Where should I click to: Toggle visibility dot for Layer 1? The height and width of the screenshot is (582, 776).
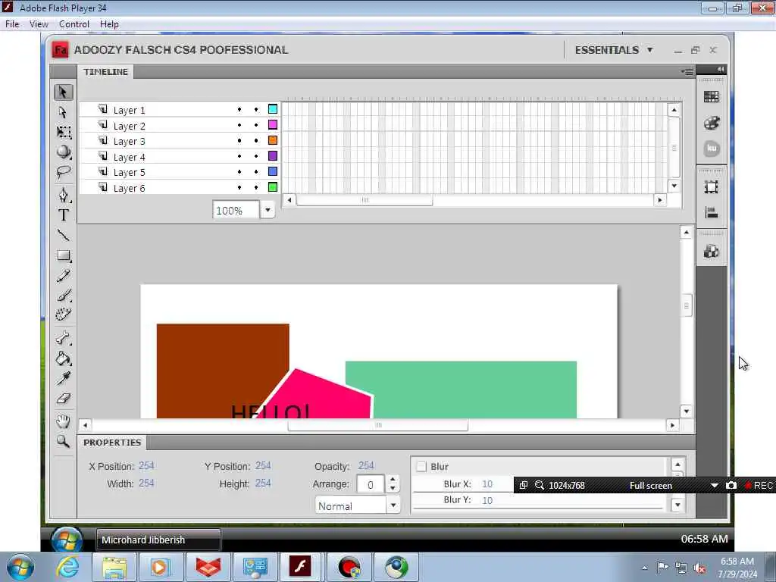coord(239,109)
